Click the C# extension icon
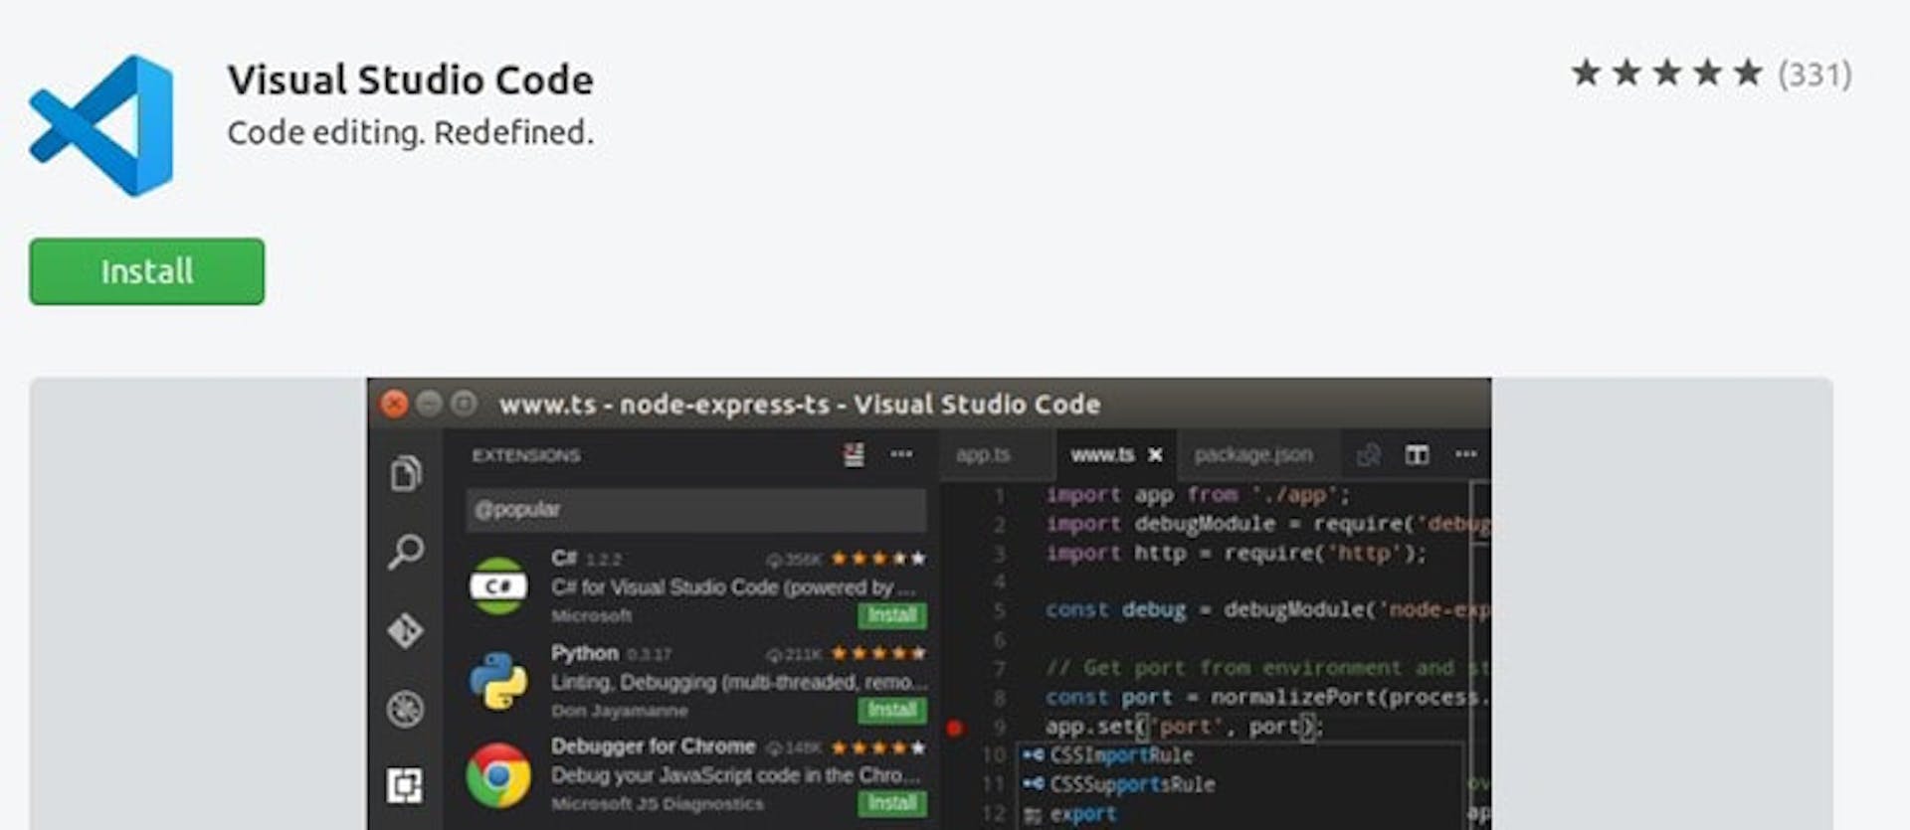The image size is (1910, 830). point(498,585)
